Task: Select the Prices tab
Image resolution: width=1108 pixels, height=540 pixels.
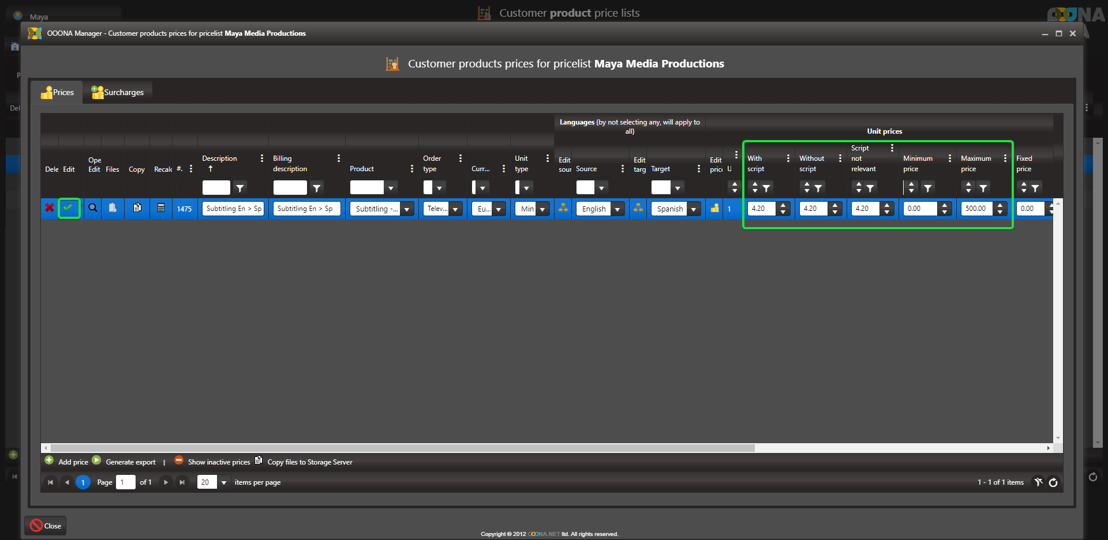Action: 58,92
